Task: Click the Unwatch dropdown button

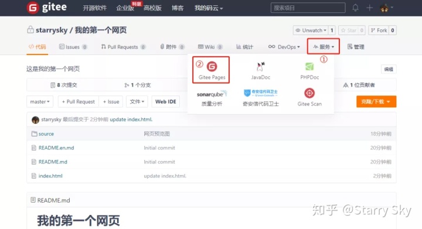Action: tap(311, 30)
